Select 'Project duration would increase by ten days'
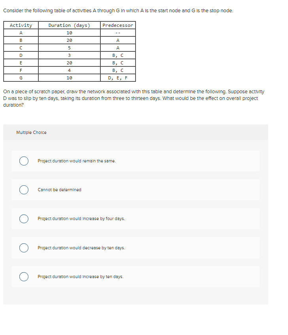The image size is (288, 335). (x=24, y=277)
